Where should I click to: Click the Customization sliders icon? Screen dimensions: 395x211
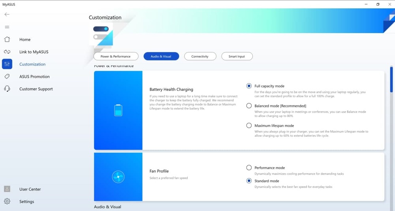(x=7, y=64)
